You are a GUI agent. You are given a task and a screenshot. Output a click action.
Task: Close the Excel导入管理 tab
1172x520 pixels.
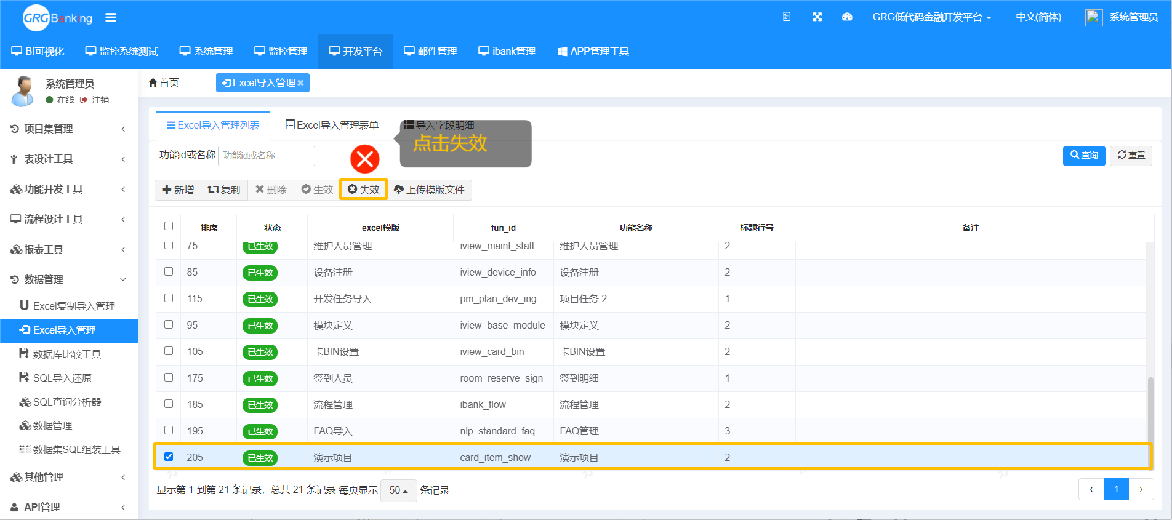click(x=300, y=83)
